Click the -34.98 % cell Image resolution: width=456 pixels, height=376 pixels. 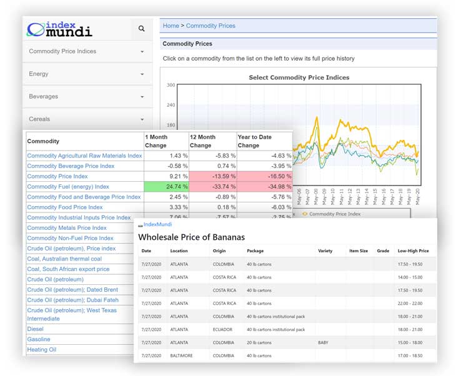click(265, 187)
